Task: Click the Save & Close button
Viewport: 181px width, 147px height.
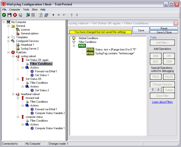Action: (x=164, y=32)
